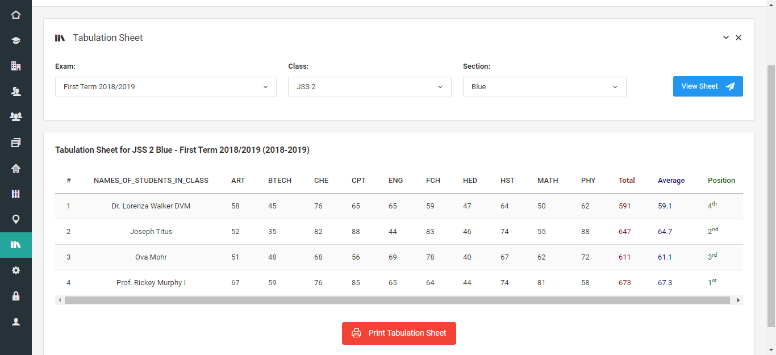Screen dimensions: 776x355
Task: Click the 1st position cell
Action: tap(712, 282)
